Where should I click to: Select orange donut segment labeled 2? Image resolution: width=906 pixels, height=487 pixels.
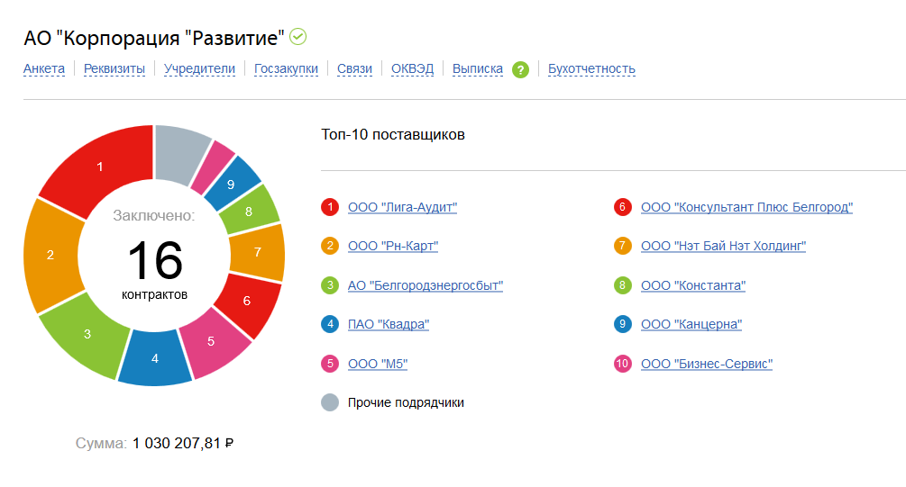coord(50,255)
